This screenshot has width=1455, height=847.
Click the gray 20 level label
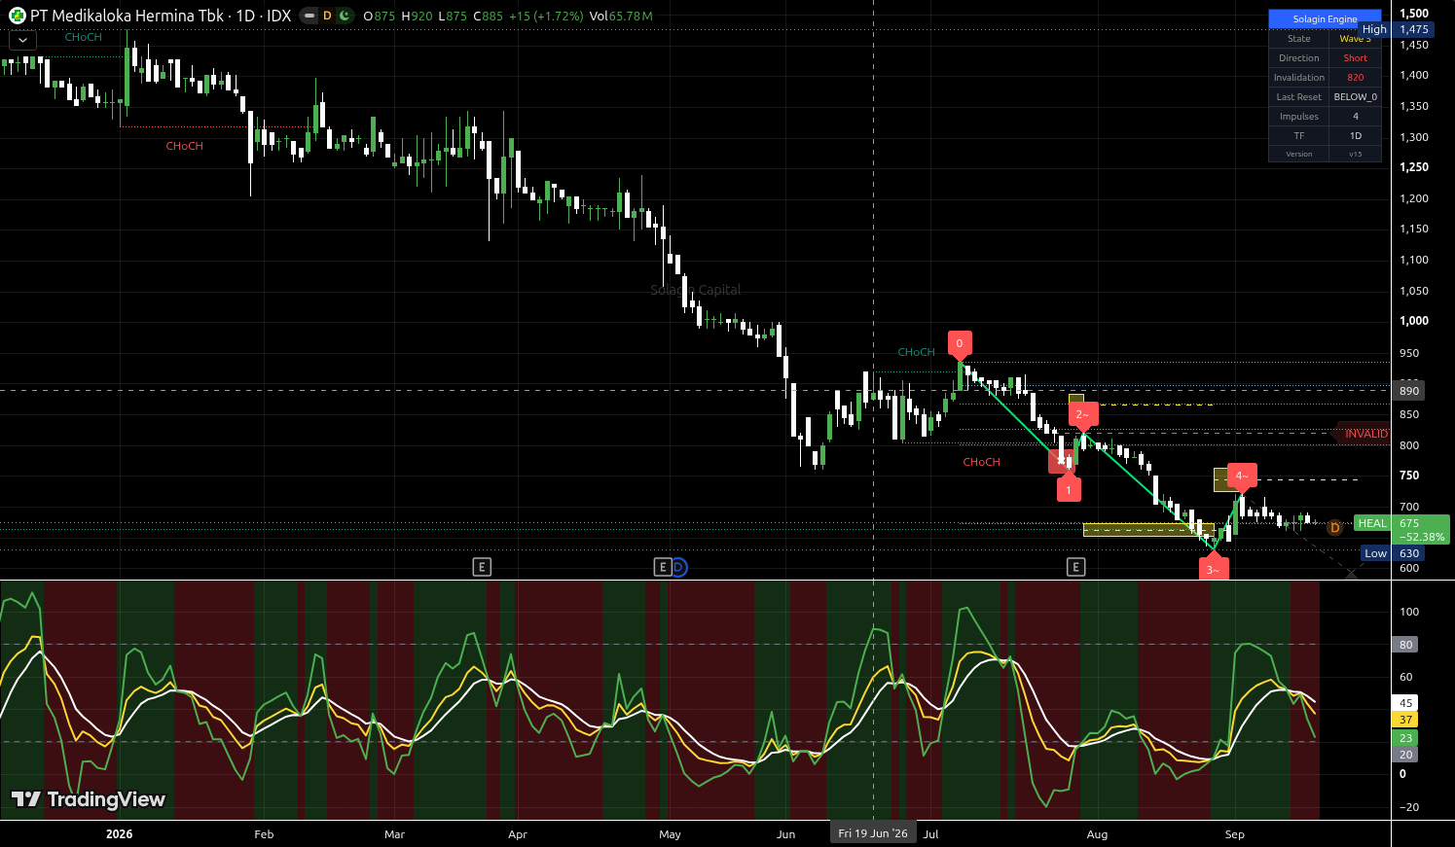(x=1405, y=755)
